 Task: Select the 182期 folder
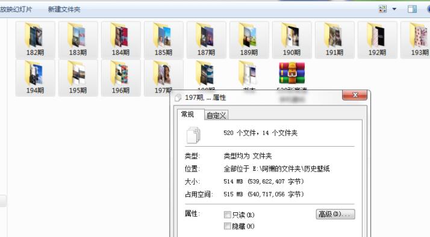[35, 40]
